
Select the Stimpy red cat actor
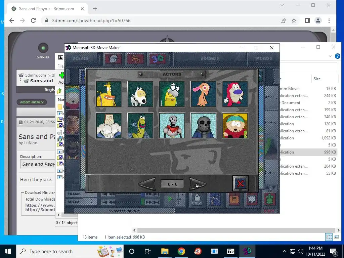[x=235, y=94]
